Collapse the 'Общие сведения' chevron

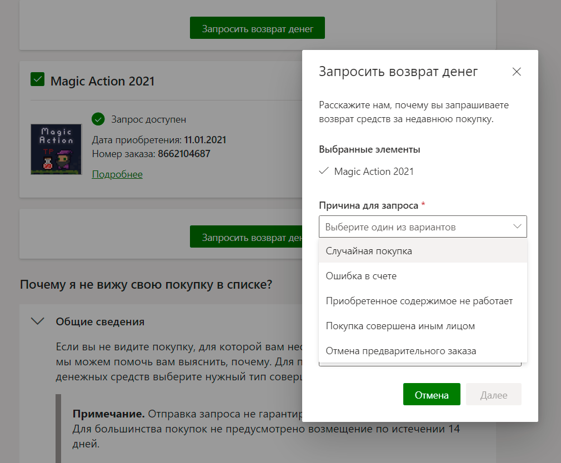(x=38, y=321)
